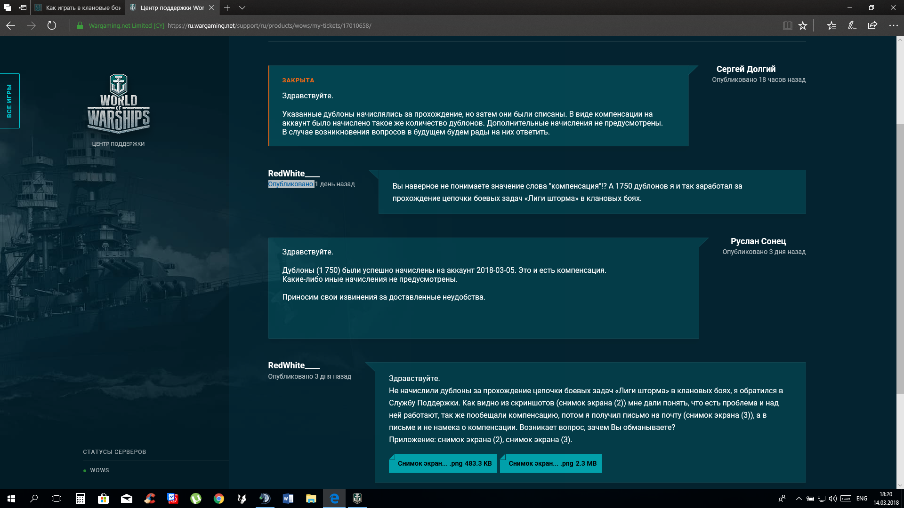This screenshot has height=508, width=904.
Task: Click the share page icon
Action: [x=872, y=26]
